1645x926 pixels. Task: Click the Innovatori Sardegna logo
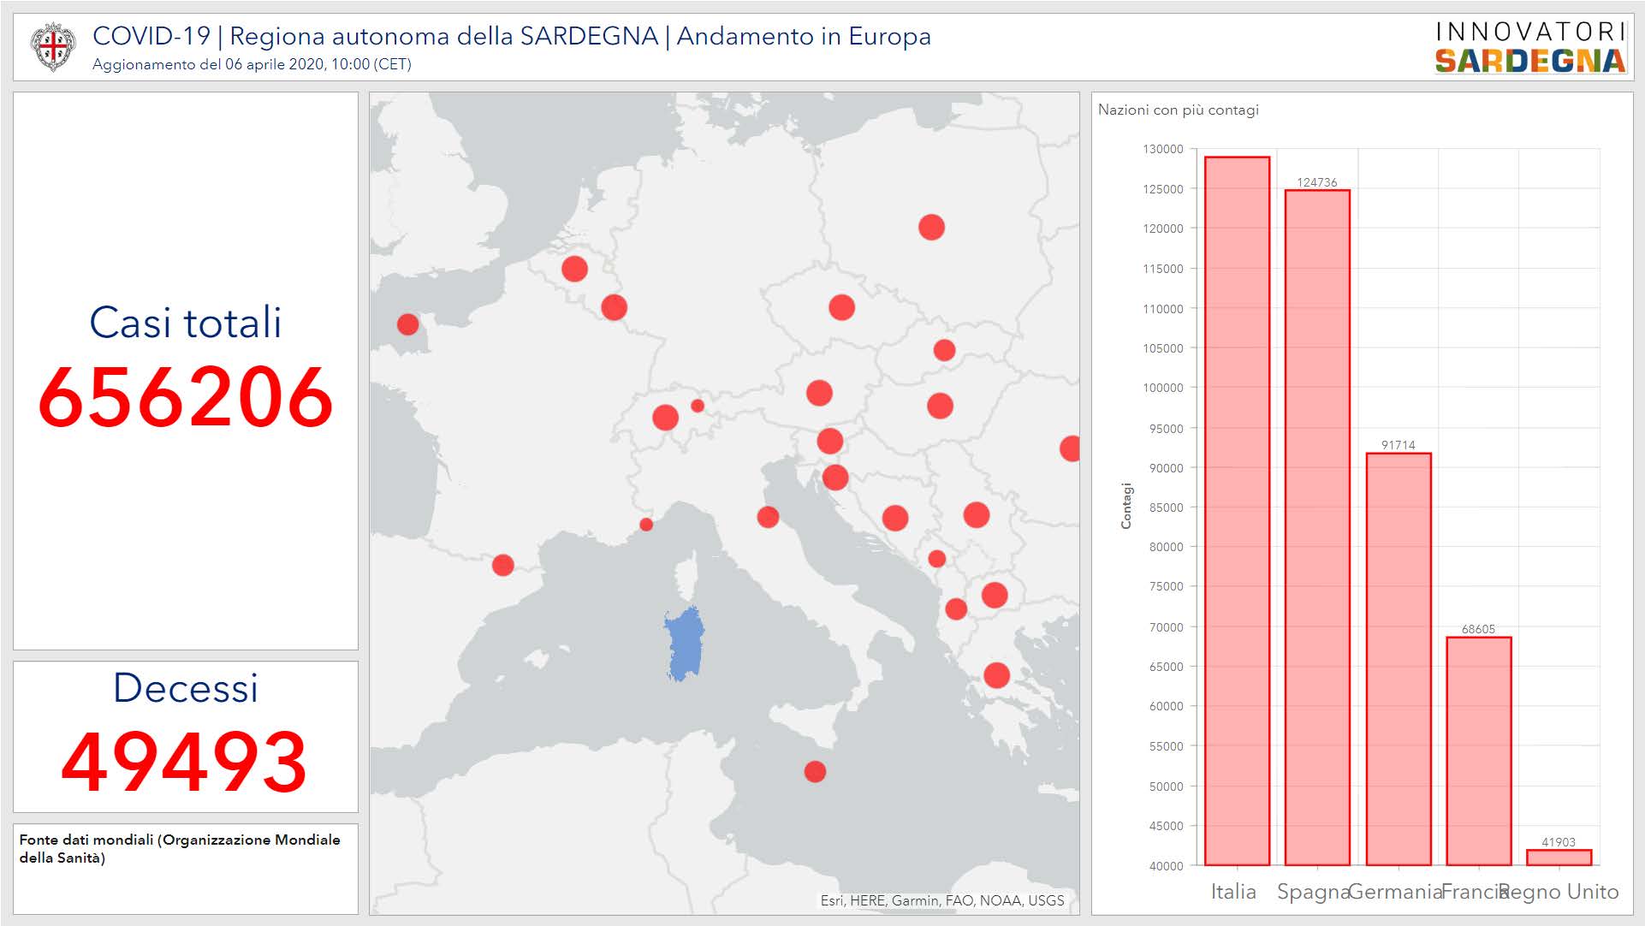point(1529,48)
